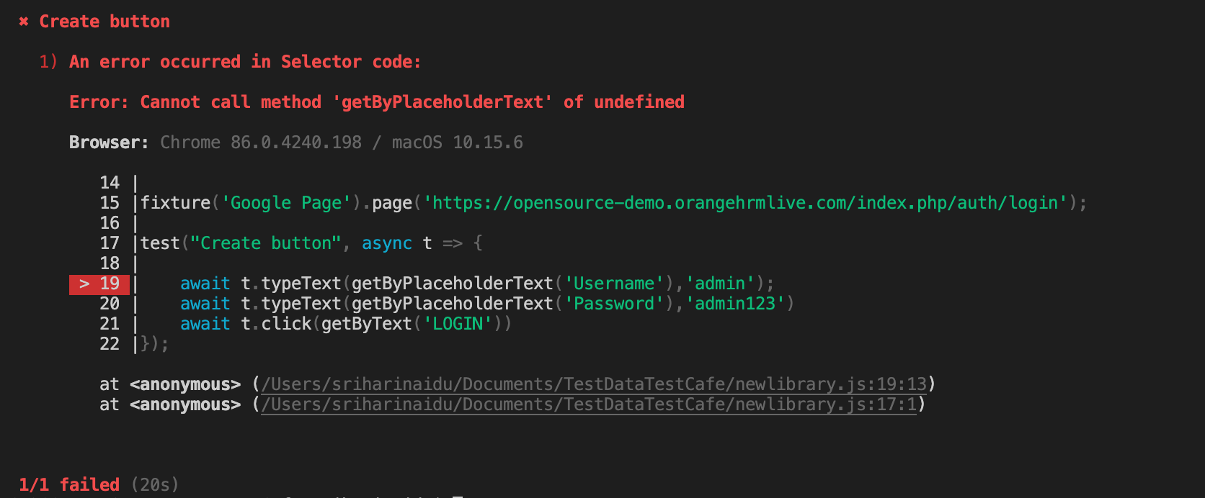Select the 'Cannot call method getByPlaceholderText' error line
Screen dimensions: 1205x498
click(x=377, y=102)
